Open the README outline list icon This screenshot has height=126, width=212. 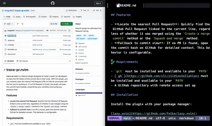(70, 61)
